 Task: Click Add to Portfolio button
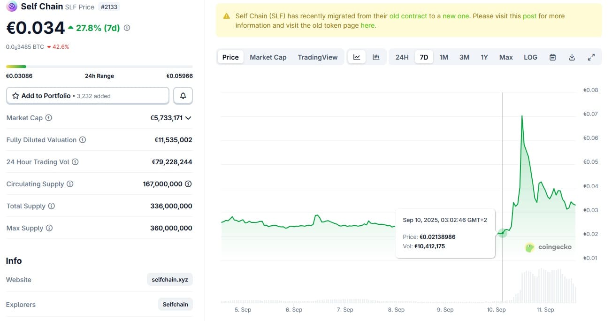(88, 96)
